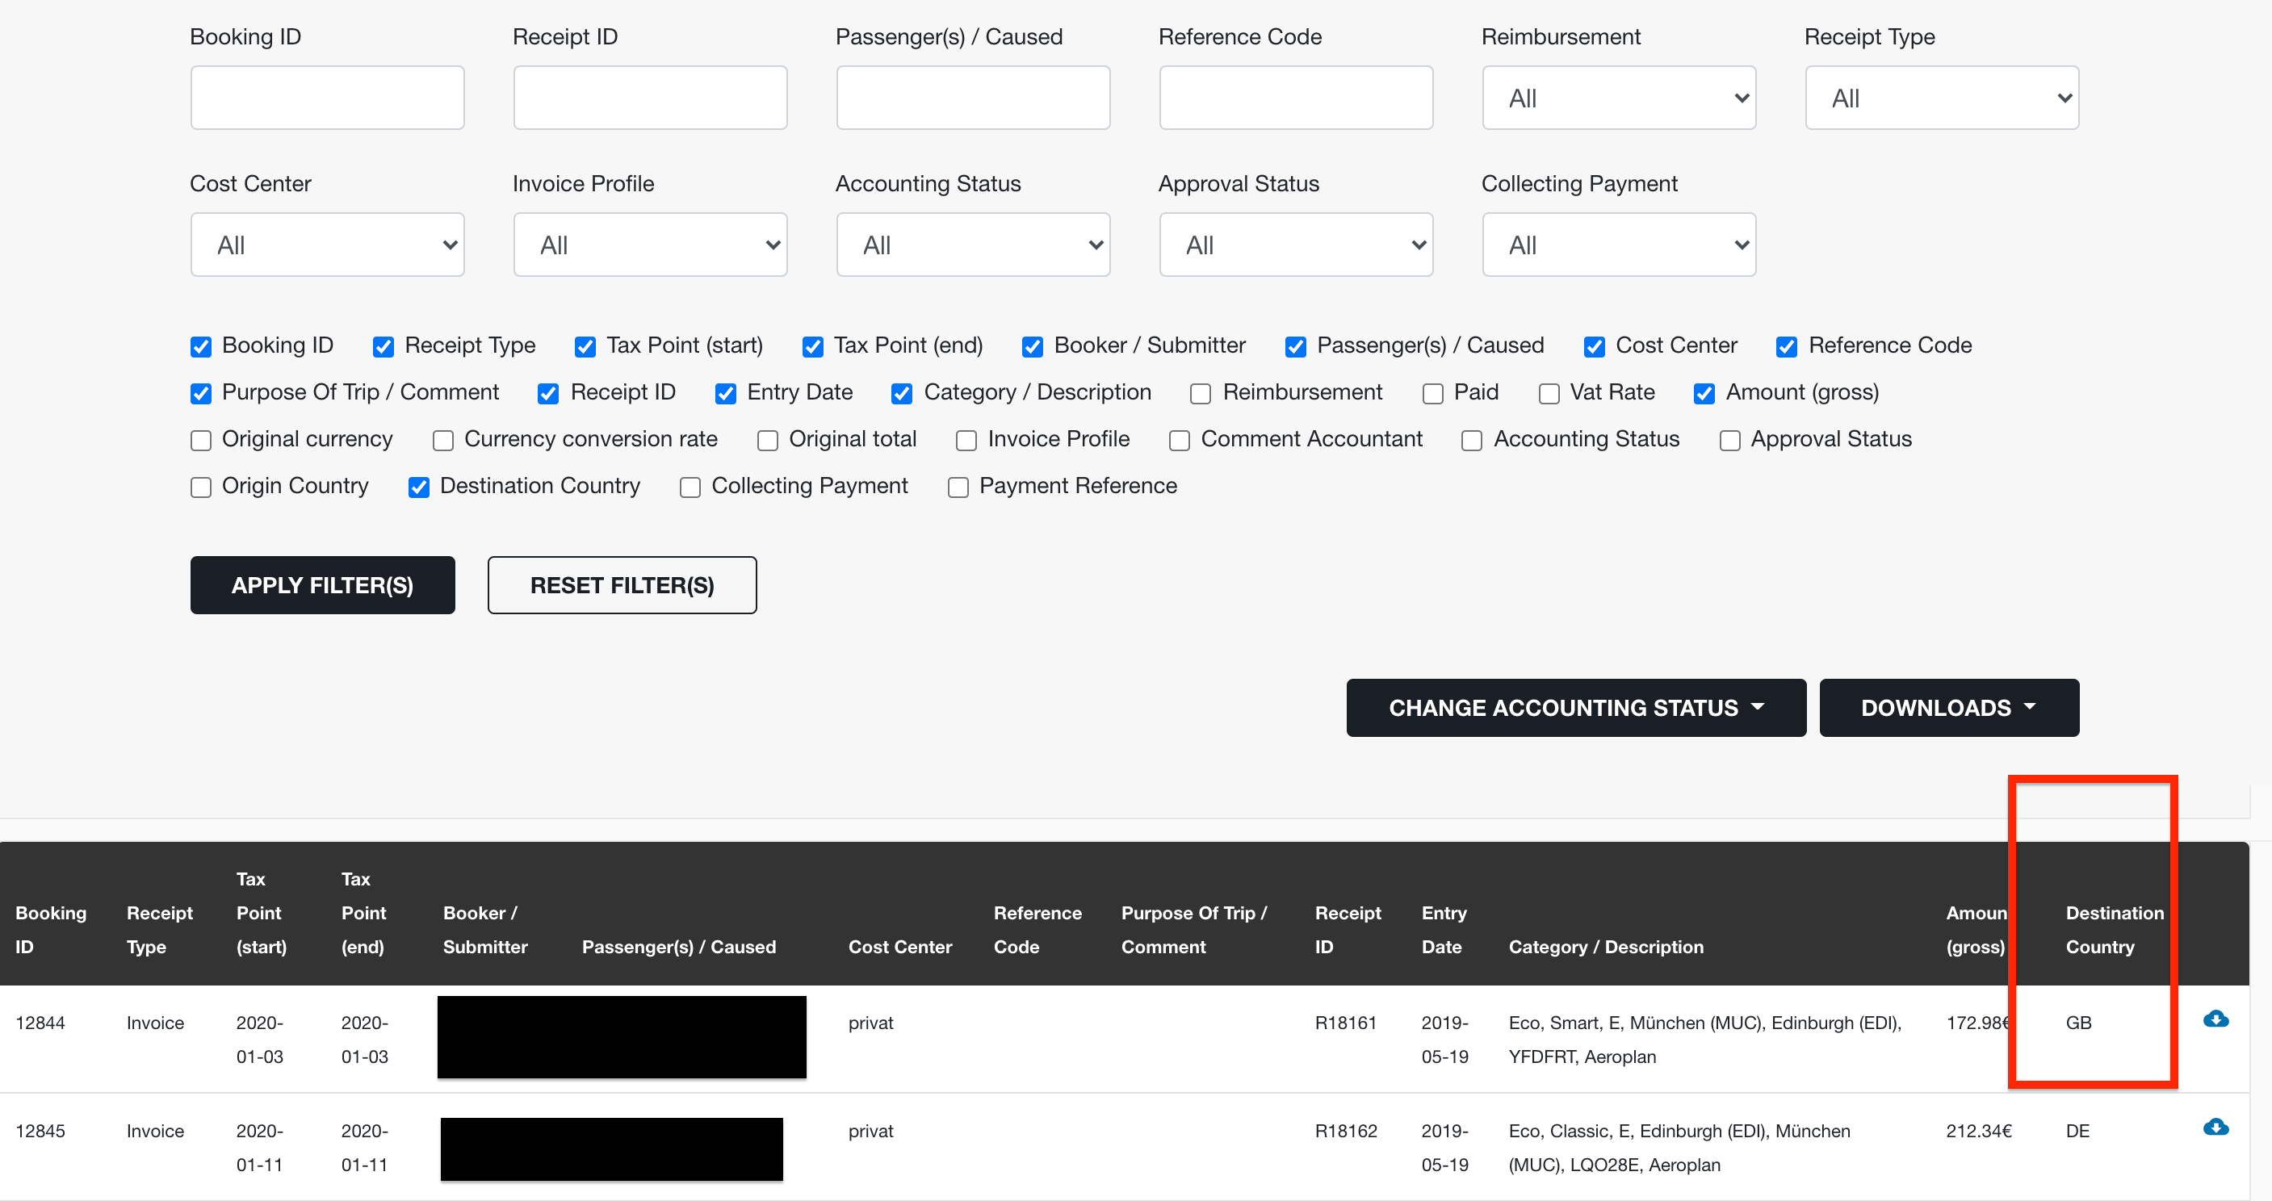Check the Origin Country checkbox
The height and width of the screenshot is (1201, 2272).
201,487
